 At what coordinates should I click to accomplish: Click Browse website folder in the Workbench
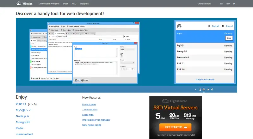80,30
